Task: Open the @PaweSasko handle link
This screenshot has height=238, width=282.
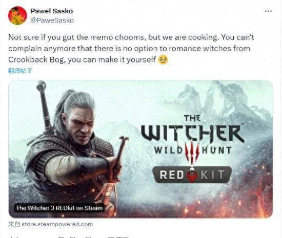Action: tap(52, 20)
